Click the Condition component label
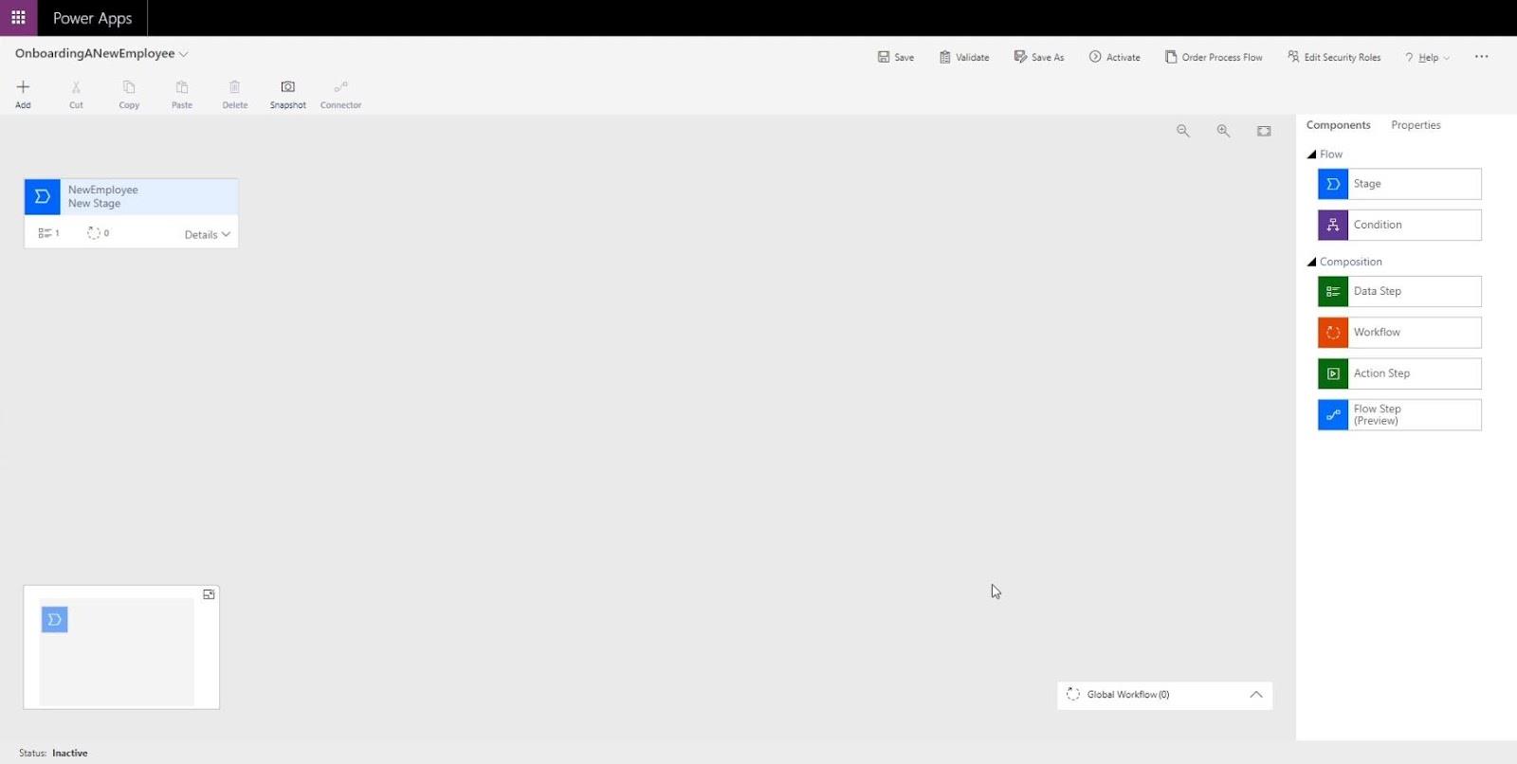 [x=1378, y=225]
